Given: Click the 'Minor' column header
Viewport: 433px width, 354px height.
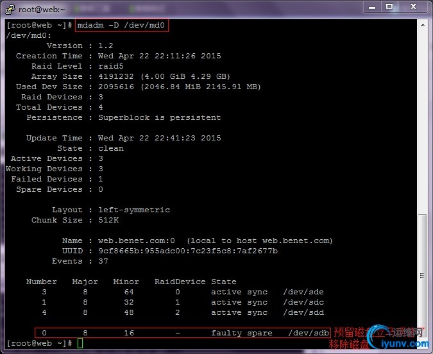Looking at the screenshot, I should click(126, 282).
